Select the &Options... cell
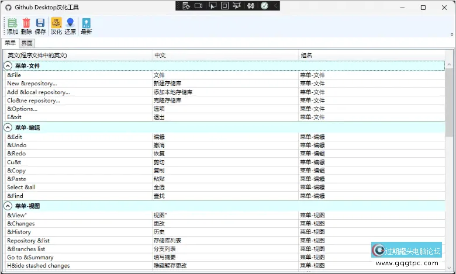The height and width of the screenshot is (274, 456). 78,109
